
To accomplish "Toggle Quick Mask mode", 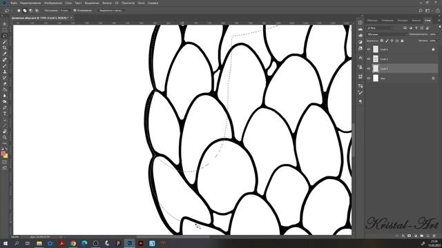I will click(5, 162).
